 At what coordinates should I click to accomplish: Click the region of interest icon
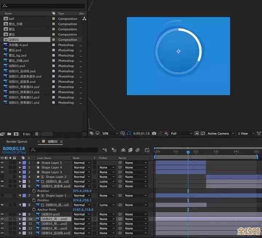(x=196, y=134)
